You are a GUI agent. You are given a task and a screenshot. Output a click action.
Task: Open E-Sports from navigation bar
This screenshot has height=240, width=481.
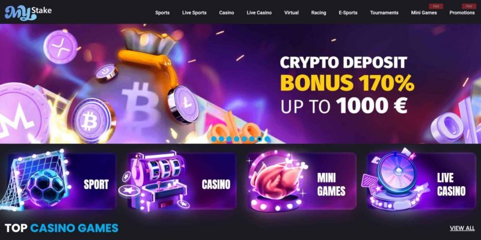(x=348, y=13)
